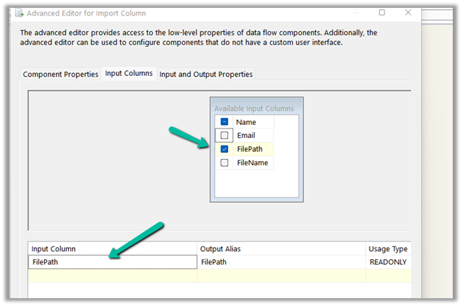Select the Email label in the available columns list
The width and height of the screenshot is (462, 306).
pos(246,136)
